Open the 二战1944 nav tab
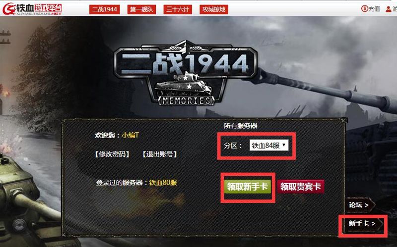This screenshot has width=397, height=247. click(x=105, y=9)
